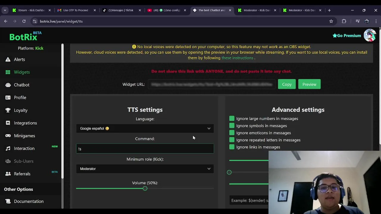Open a new browser tab with plus
This screenshot has width=381, height=214.
click(x=329, y=10)
